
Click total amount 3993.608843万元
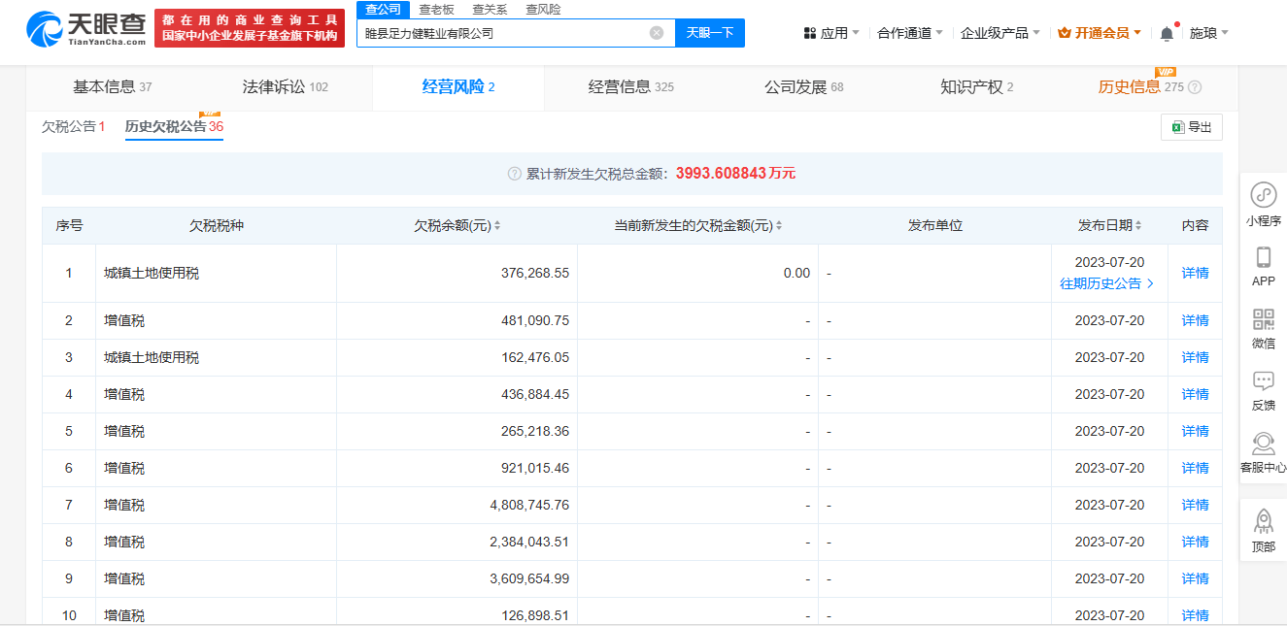click(735, 174)
